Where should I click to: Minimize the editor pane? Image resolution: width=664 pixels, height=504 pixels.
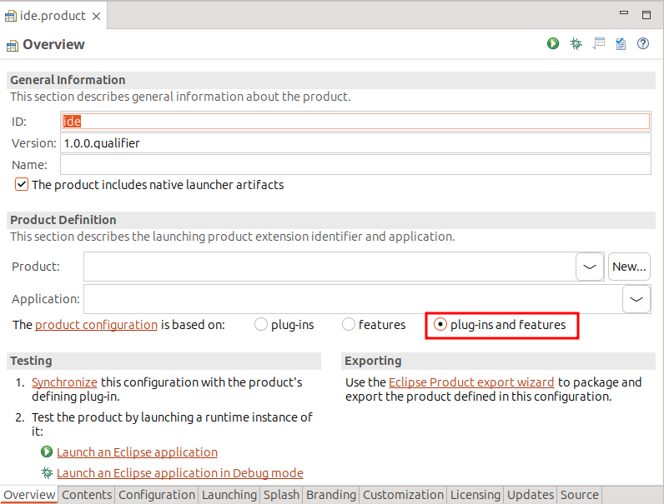(624, 13)
